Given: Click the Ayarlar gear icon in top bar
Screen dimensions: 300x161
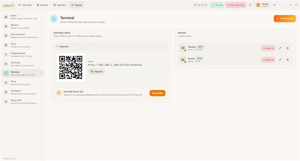Looking at the screenshot, I should click(x=72, y=5).
